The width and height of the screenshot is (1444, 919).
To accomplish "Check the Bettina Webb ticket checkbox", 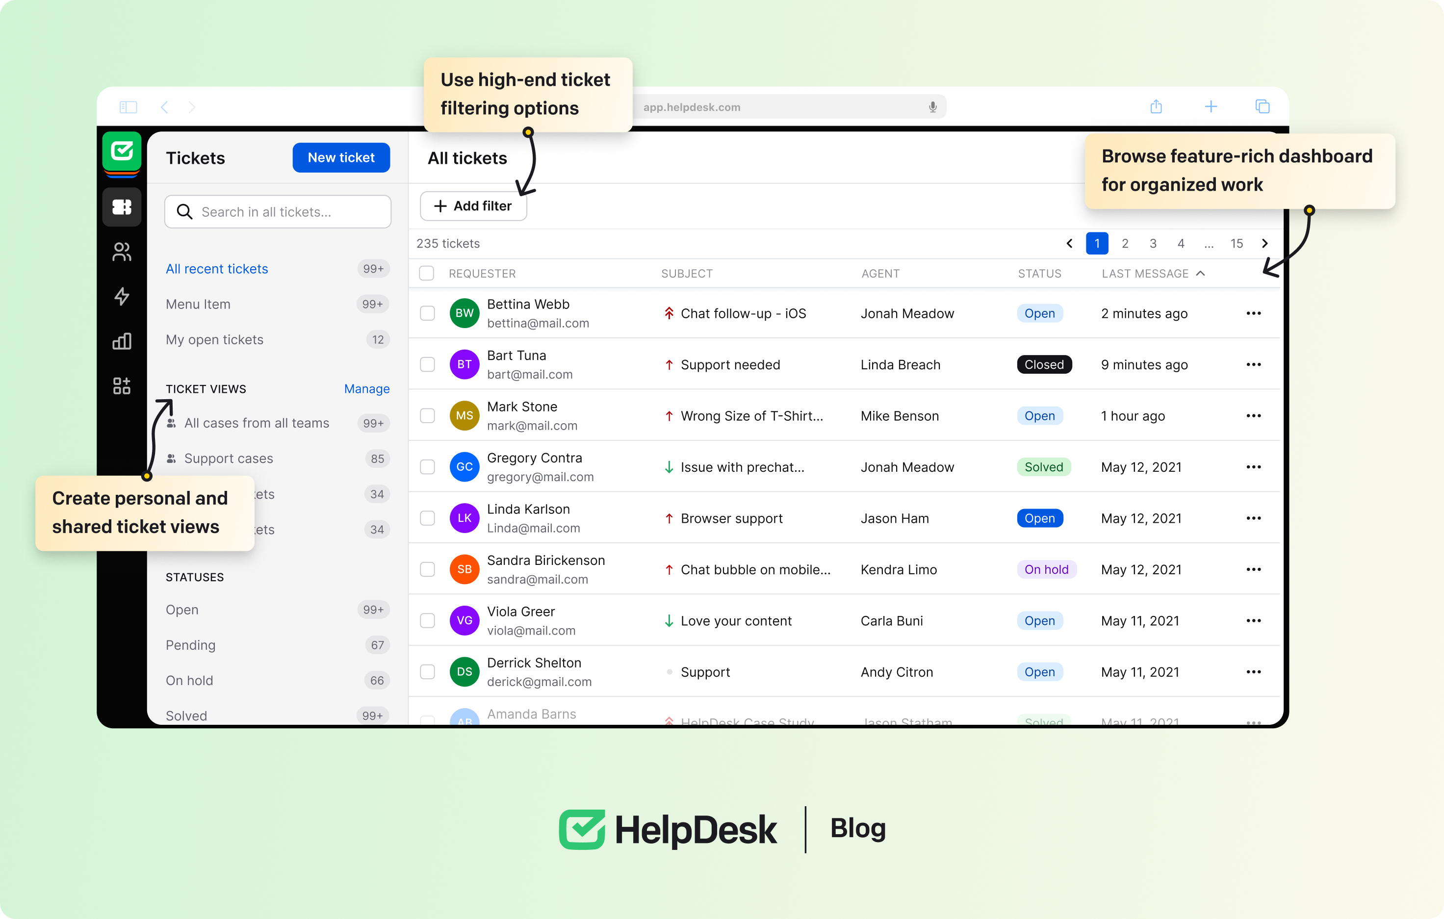I will (x=427, y=313).
